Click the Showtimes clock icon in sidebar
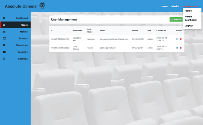203x125 pixels. point(4,45)
